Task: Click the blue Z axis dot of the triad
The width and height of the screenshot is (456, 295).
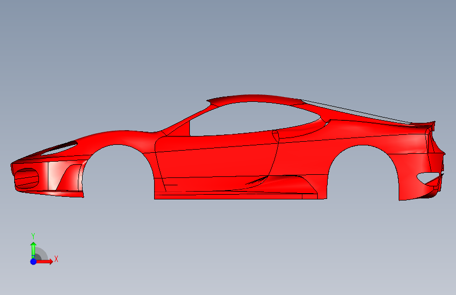Action: coord(33,261)
